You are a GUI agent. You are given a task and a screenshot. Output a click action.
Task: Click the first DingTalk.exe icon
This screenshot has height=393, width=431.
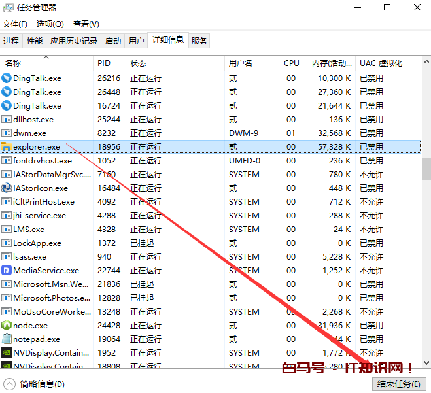tap(7, 78)
